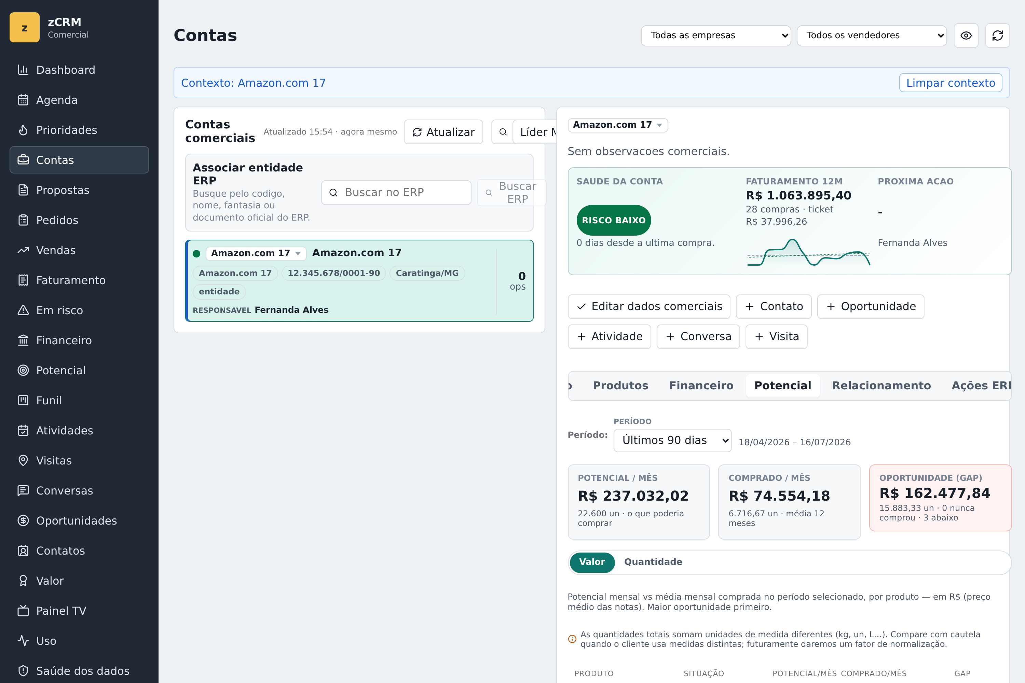Open Contatos contact item
The width and height of the screenshot is (1025, 683).
[79, 550]
